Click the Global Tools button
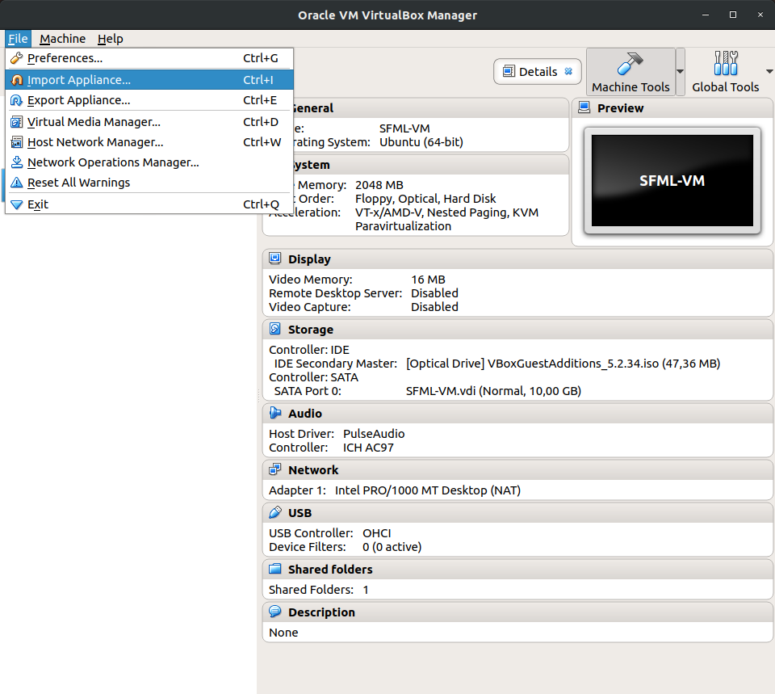775x694 pixels. 725,72
